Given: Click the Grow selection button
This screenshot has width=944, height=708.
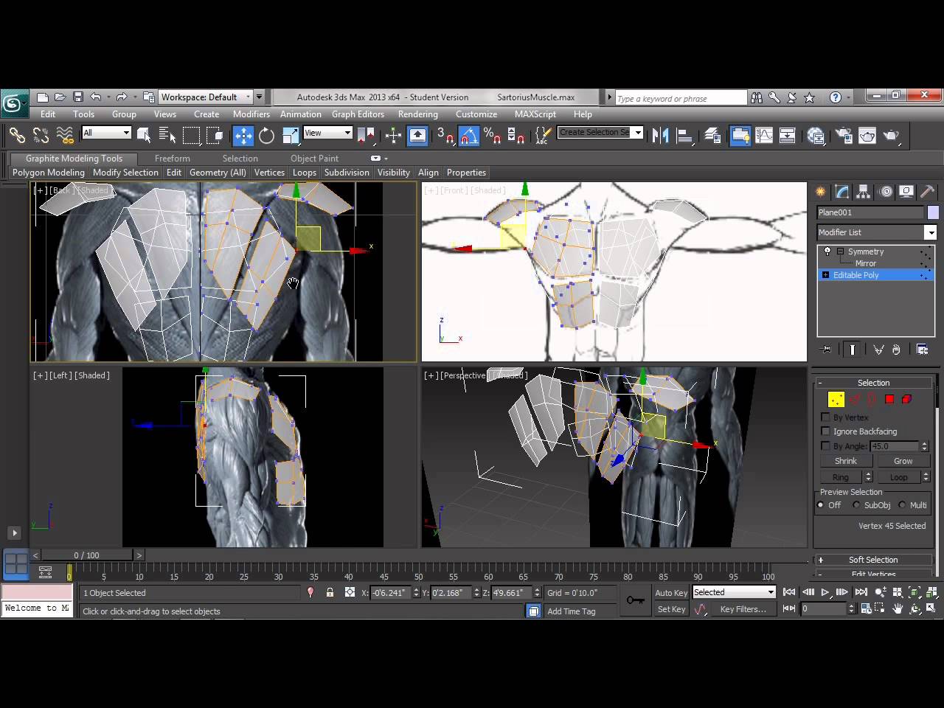Looking at the screenshot, I should pyautogui.click(x=903, y=461).
